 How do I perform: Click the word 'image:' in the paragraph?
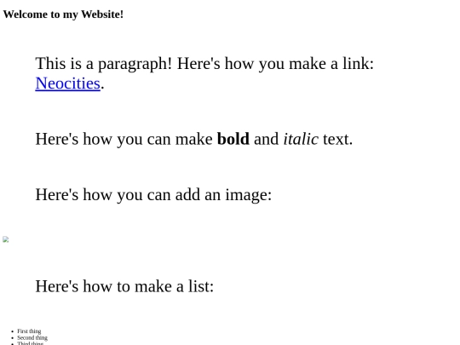click(x=249, y=195)
